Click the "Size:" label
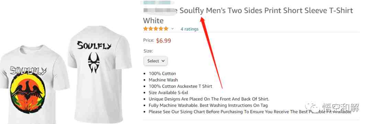 click(x=148, y=51)
